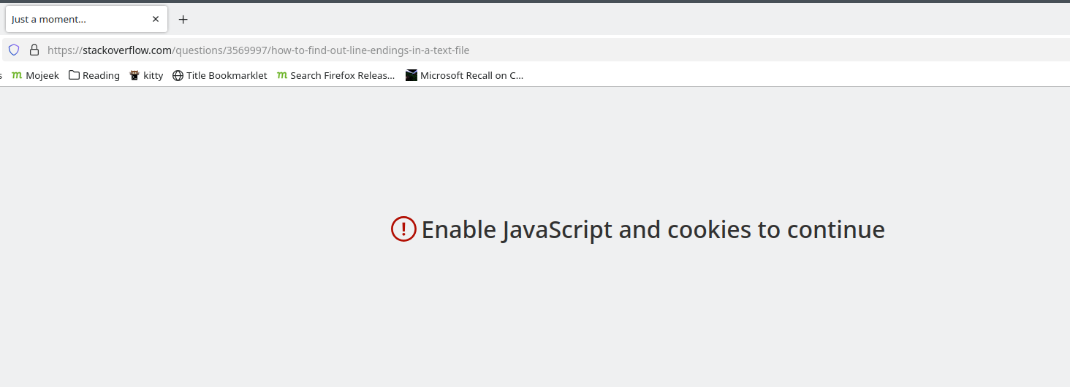
Task: Close the "Just a moment..." tab
Action: point(156,20)
